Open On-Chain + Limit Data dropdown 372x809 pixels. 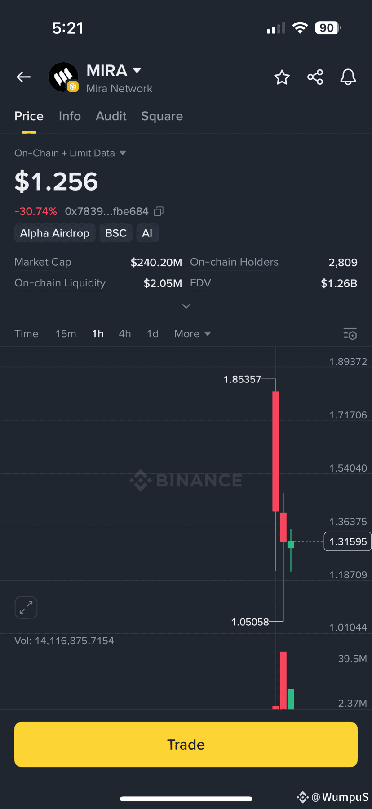tap(70, 153)
